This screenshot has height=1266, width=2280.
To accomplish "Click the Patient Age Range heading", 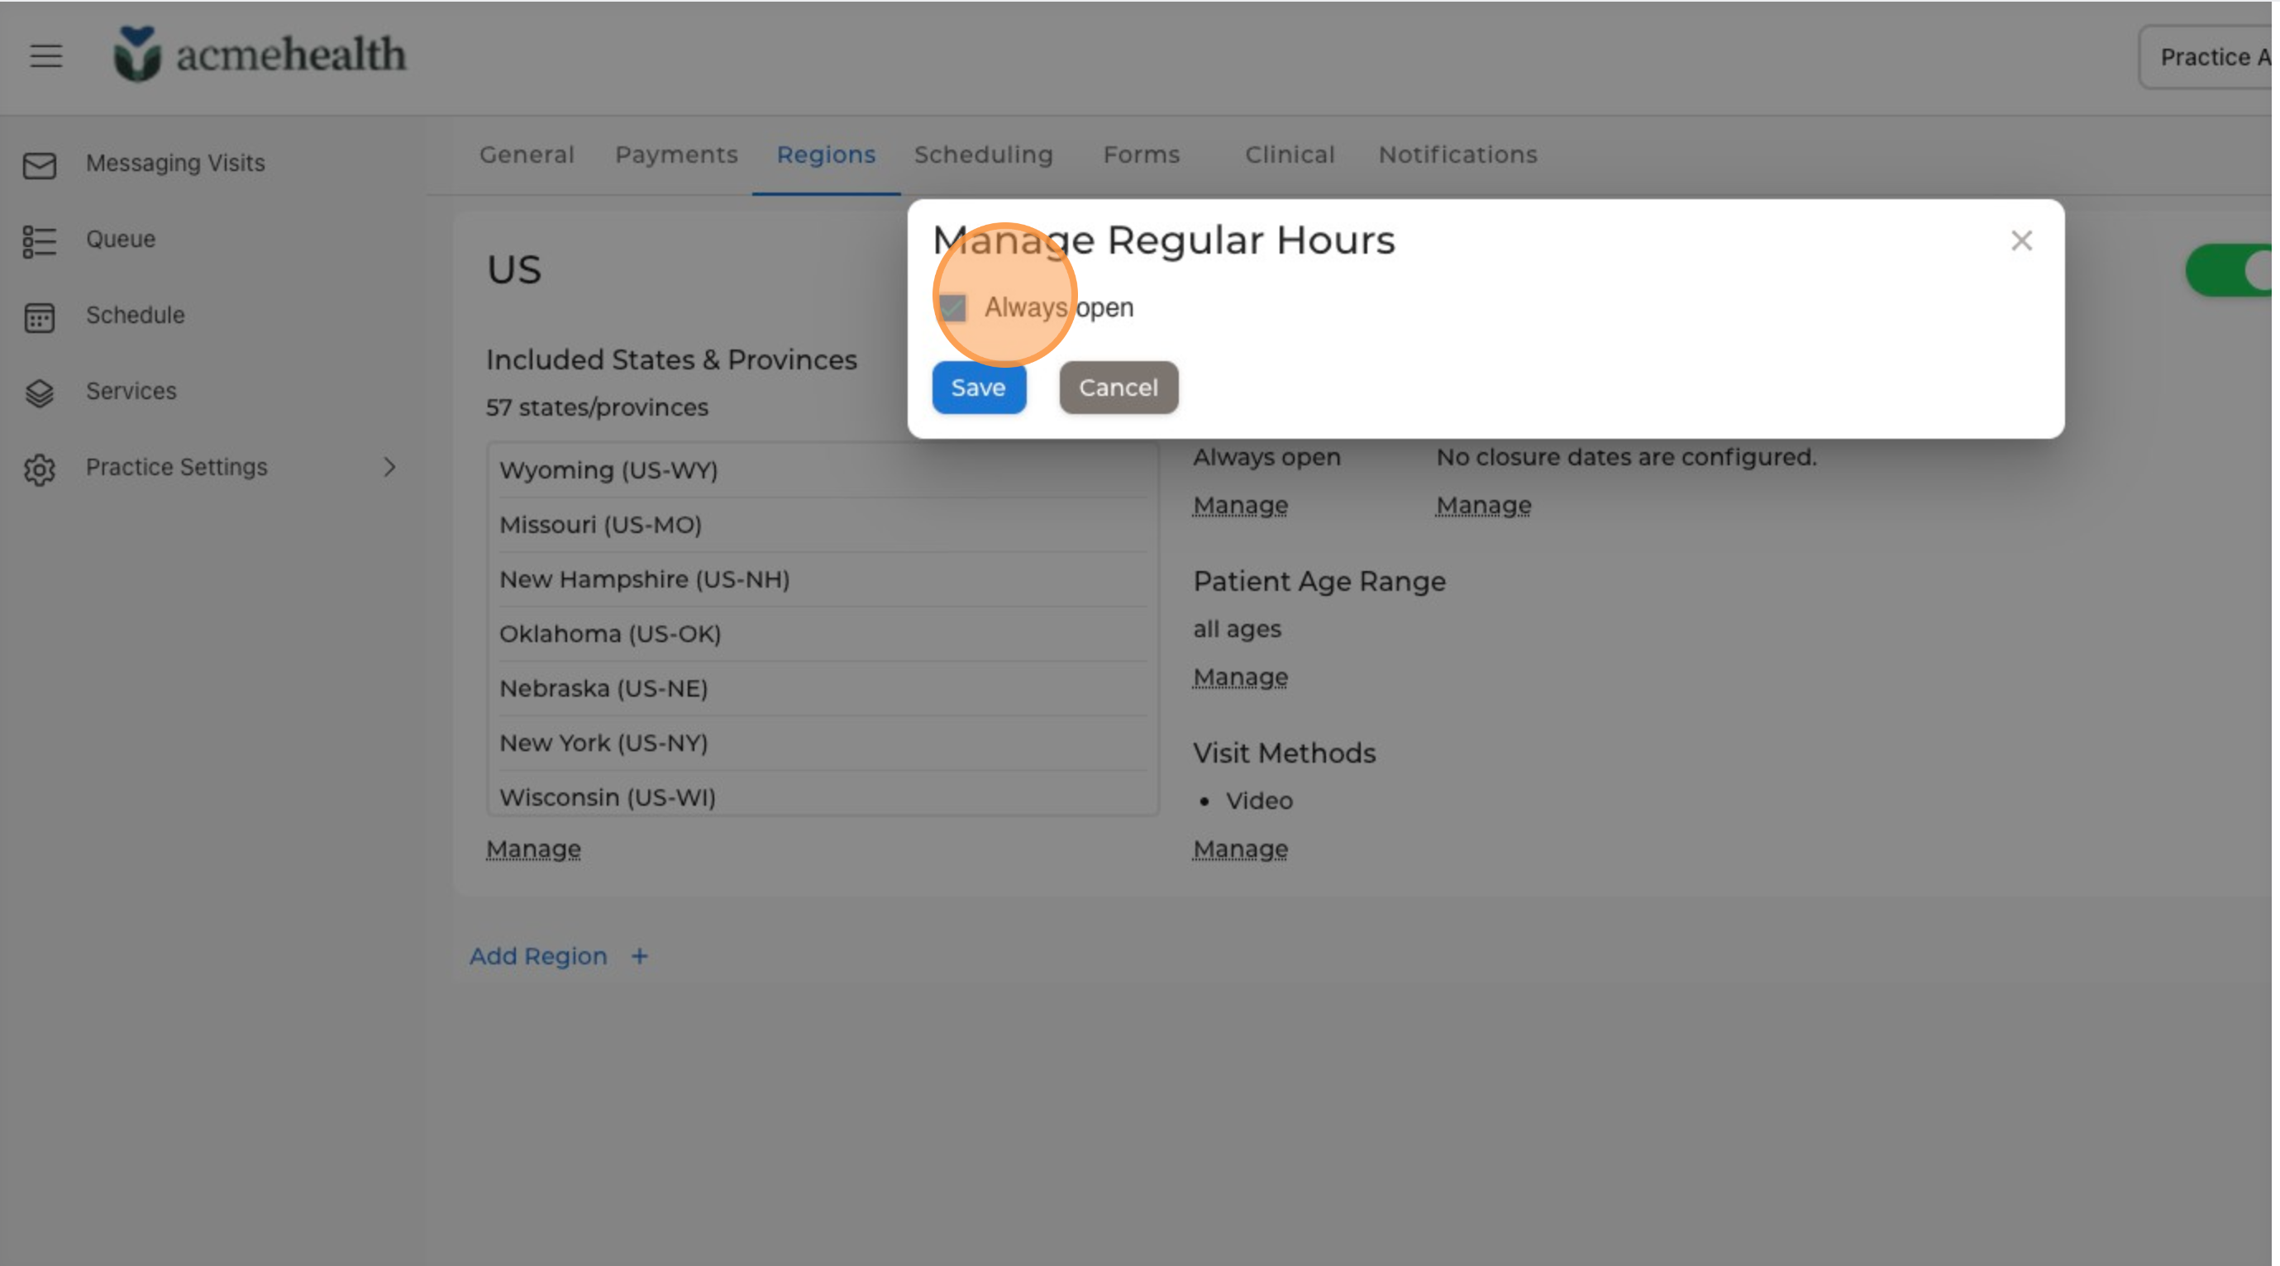I will 1319,581.
